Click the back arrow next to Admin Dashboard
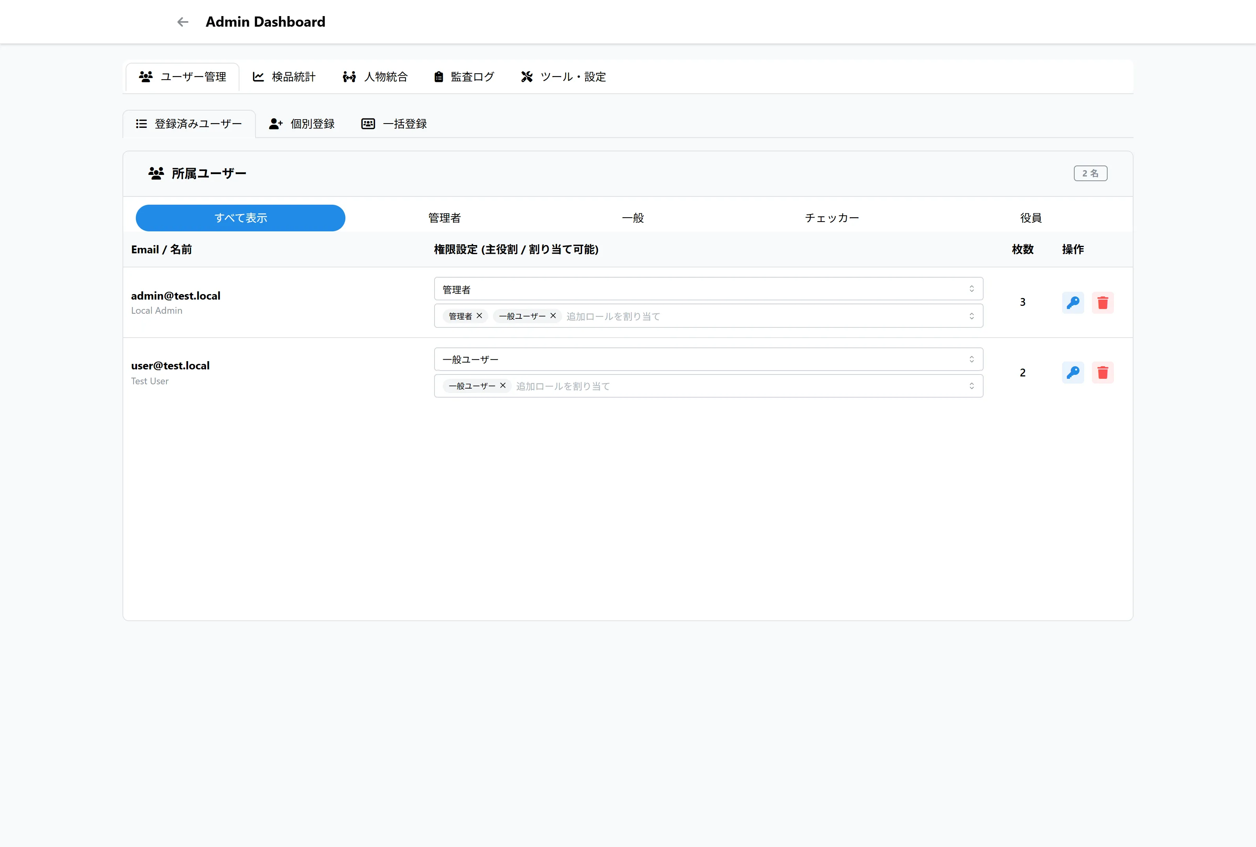This screenshot has height=847, width=1256. click(x=182, y=22)
